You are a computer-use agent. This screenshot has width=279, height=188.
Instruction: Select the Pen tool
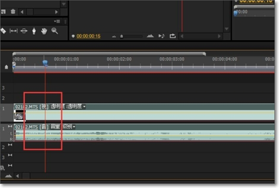click(34, 31)
